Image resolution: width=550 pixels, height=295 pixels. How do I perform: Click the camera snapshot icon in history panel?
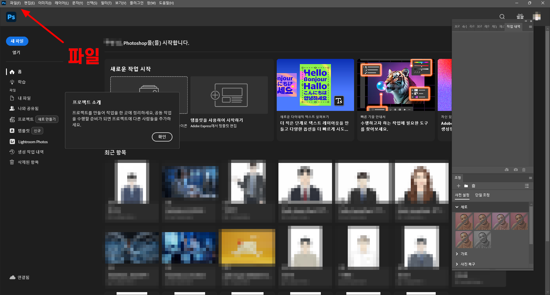click(x=516, y=170)
